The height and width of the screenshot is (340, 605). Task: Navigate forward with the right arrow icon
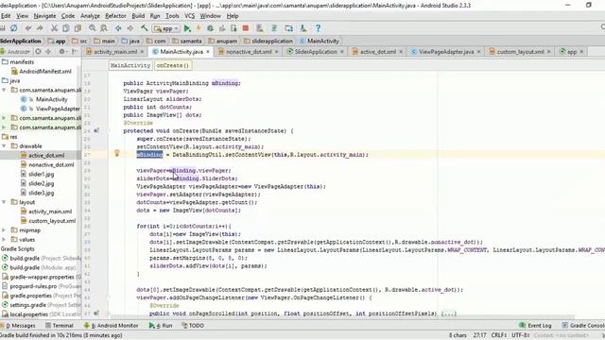130,28
